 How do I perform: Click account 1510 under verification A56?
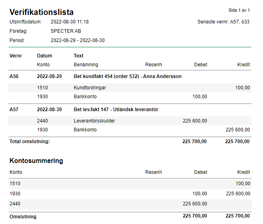(42, 87)
